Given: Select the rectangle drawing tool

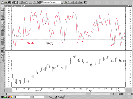Looking at the screenshot, I should point(2,58).
